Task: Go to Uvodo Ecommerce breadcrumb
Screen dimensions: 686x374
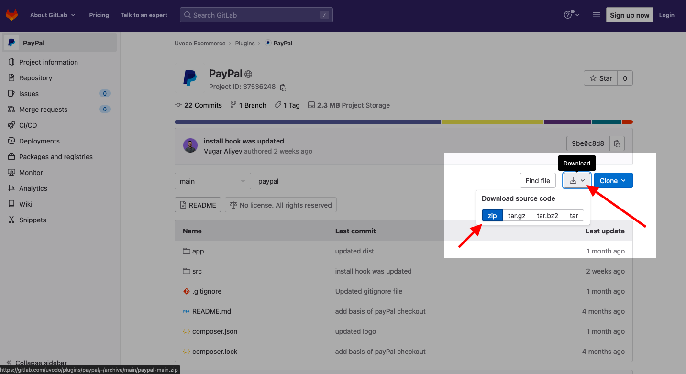Action: click(x=200, y=43)
